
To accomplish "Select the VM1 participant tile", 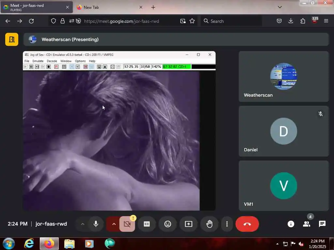I will pos(283,186).
